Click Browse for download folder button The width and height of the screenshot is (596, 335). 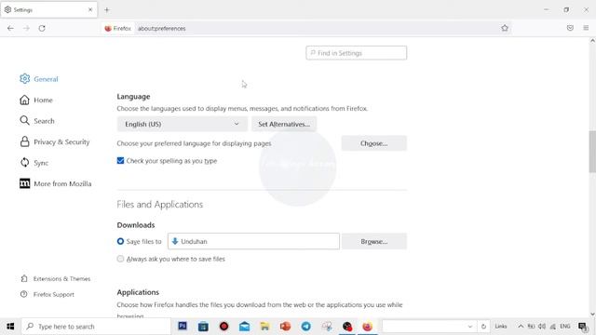tap(374, 241)
